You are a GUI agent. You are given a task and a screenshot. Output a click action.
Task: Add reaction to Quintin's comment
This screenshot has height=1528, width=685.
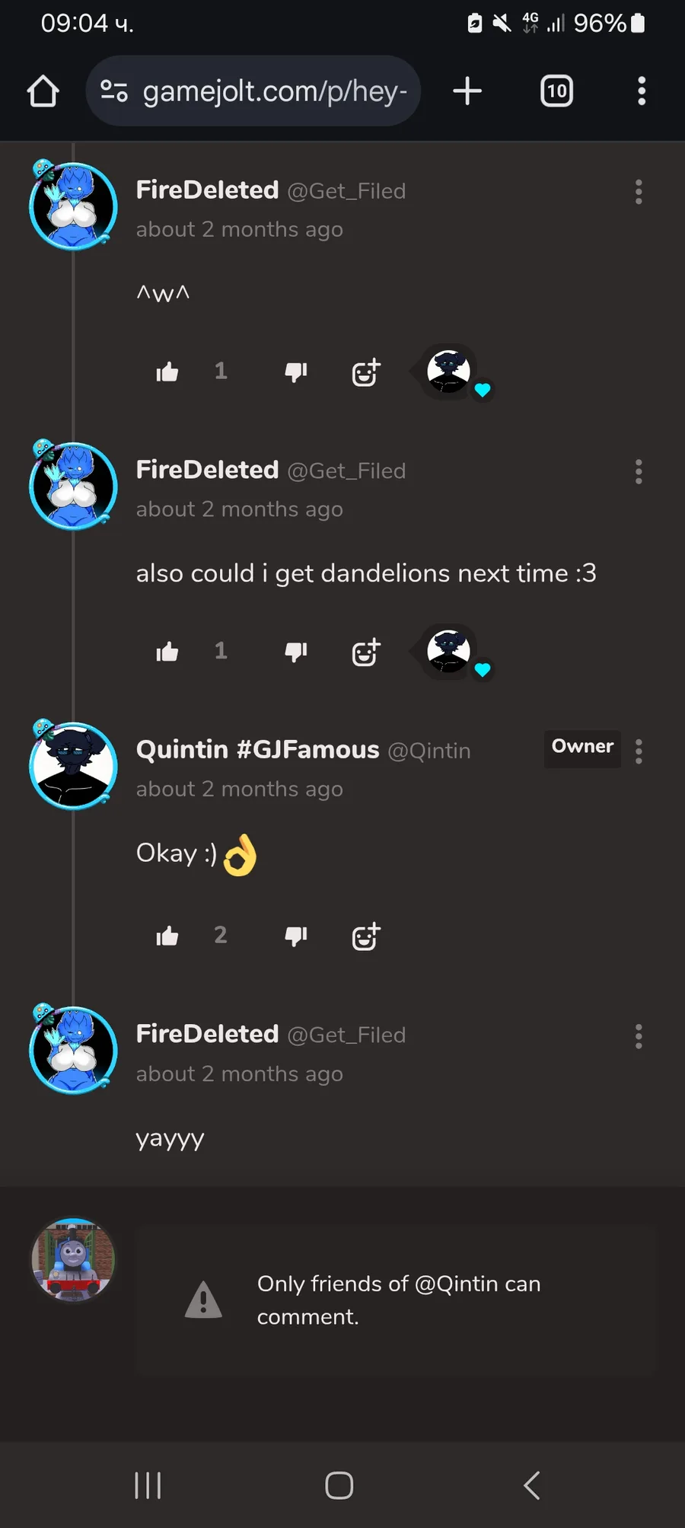pyautogui.click(x=366, y=936)
